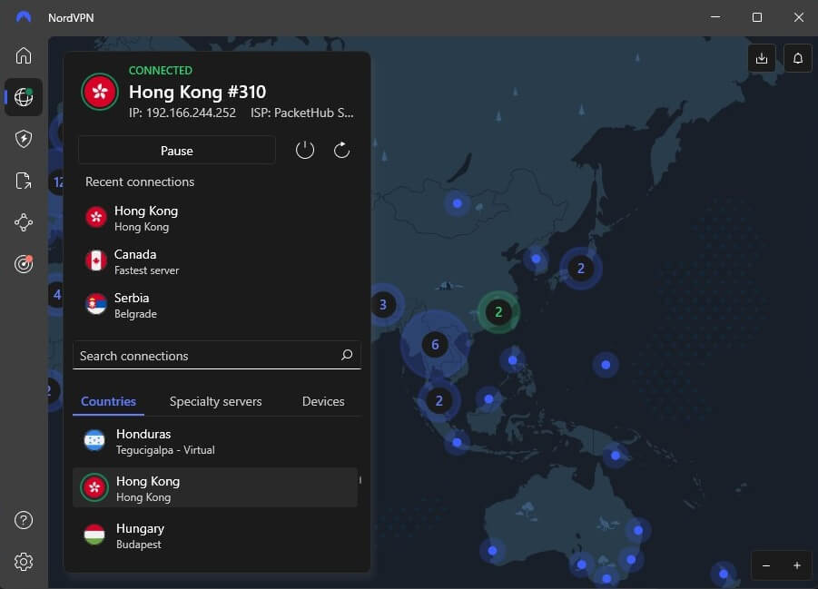
Task: Zoom out the map with minus button
Action: [766, 565]
